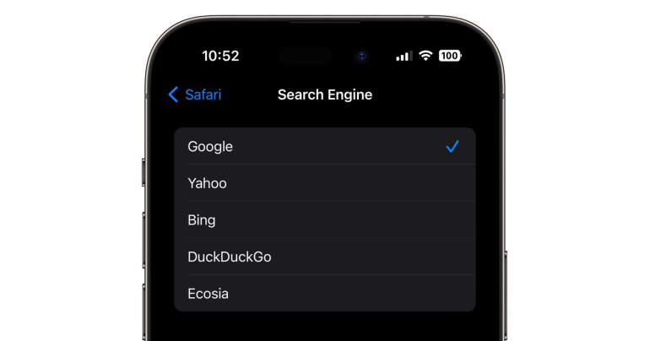Tap the blue back chevron icon
The height and width of the screenshot is (341, 650).
pyautogui.click(x=174, y=95)
